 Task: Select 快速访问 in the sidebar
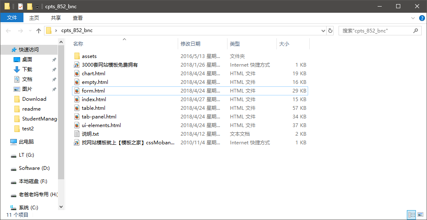(29, 50)
